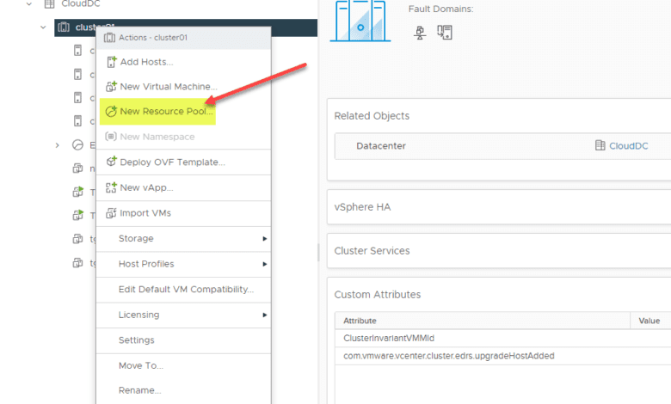Click Edit Default VM Compatibility

click(184, 290)
